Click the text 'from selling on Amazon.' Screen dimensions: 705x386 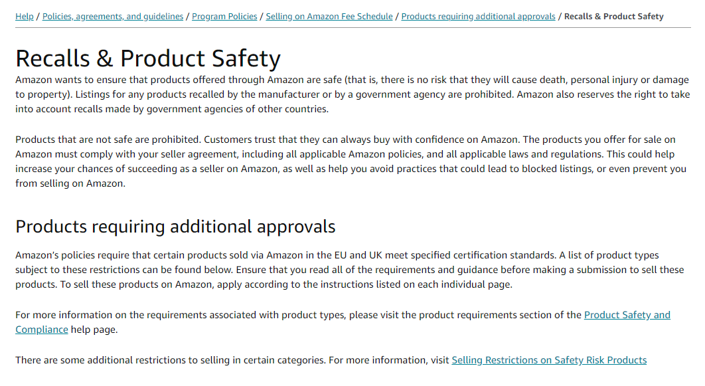(x=70, y=183)
